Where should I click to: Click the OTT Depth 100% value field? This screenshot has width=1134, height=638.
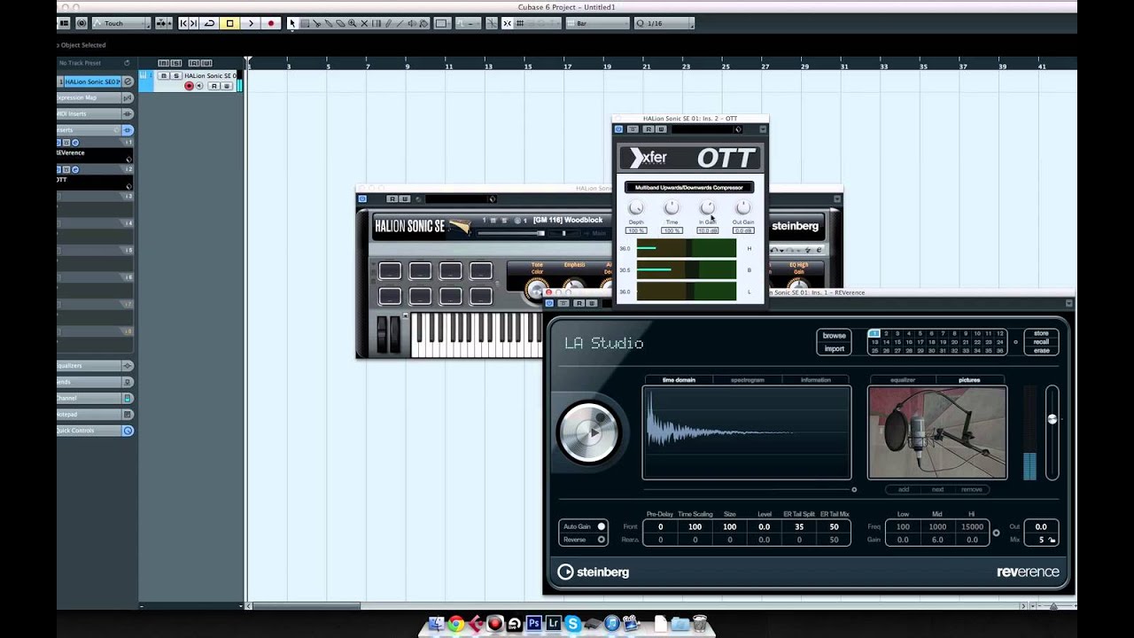click(636, 230)
